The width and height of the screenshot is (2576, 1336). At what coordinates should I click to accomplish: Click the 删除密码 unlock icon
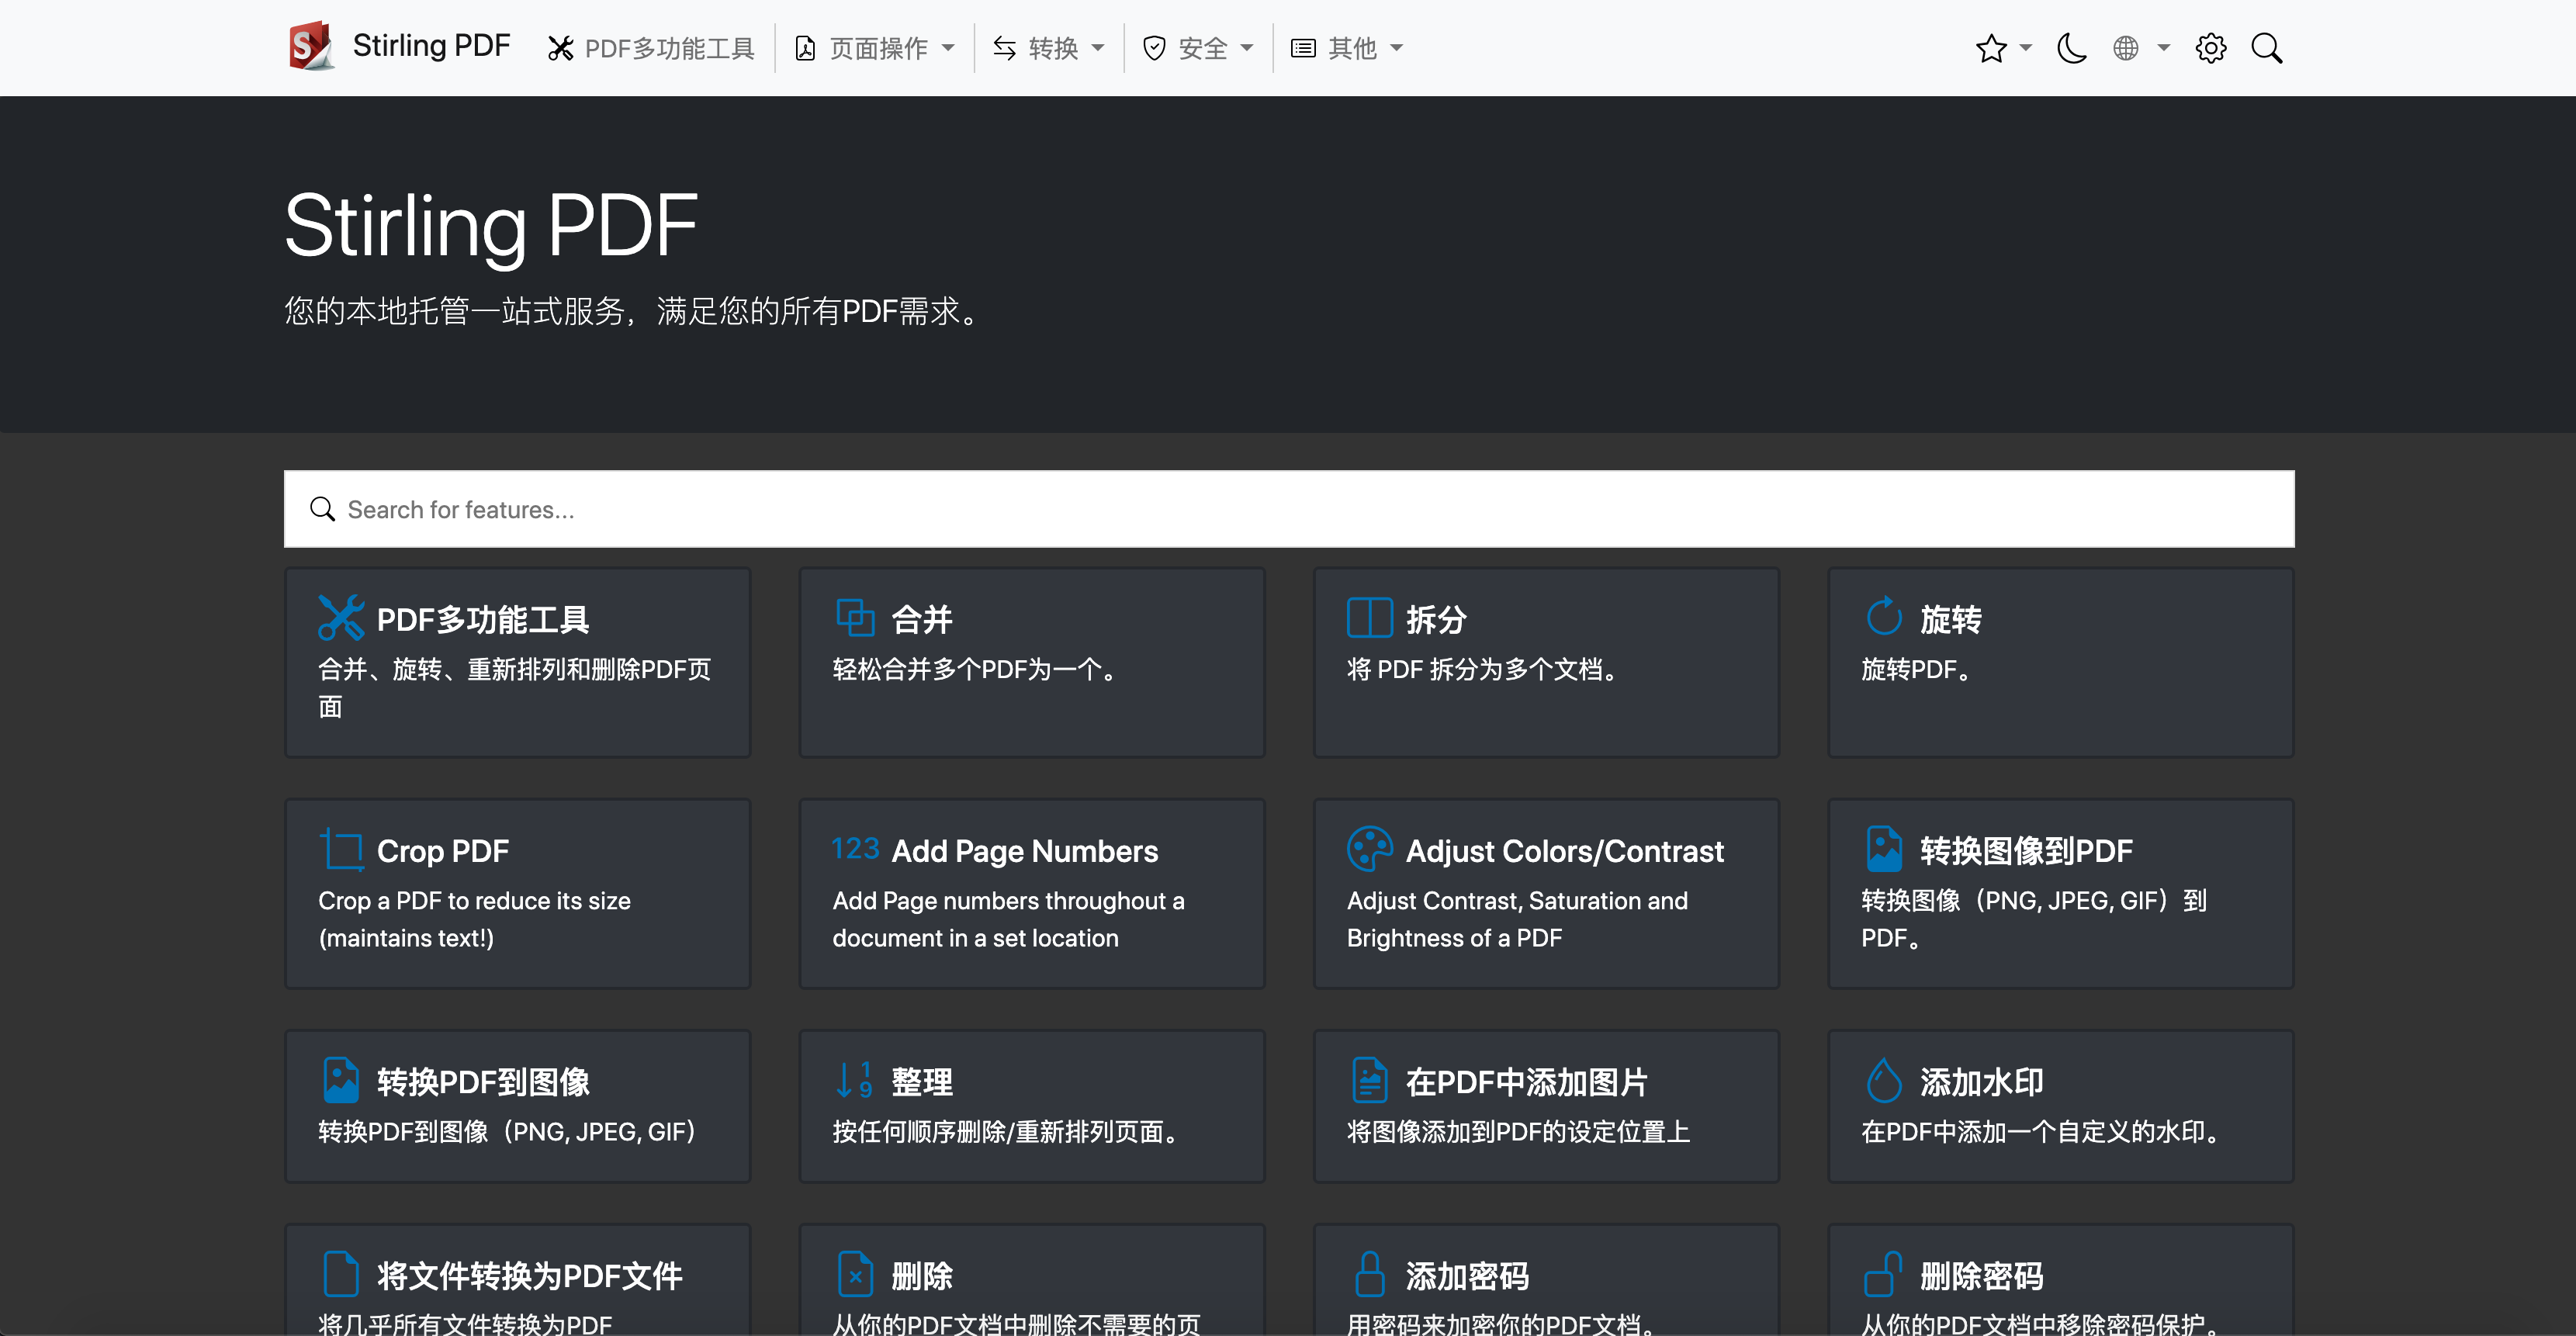pos(1883,1274)
